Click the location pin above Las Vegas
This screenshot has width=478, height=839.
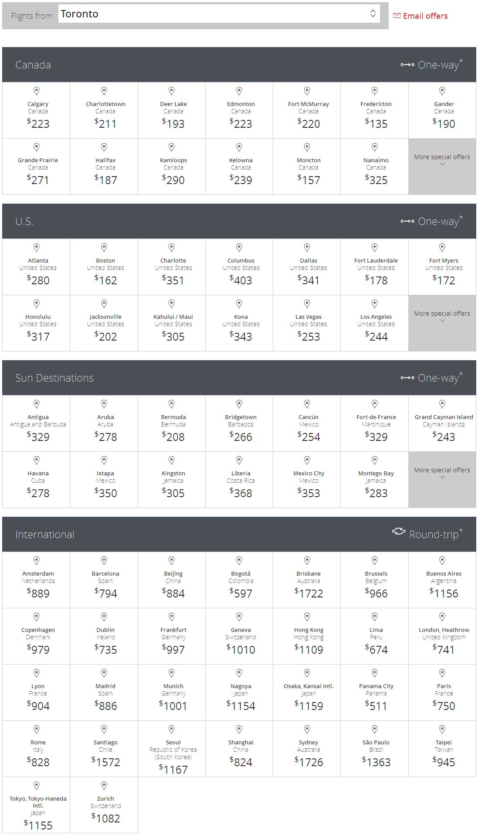[x=307, y=304]
